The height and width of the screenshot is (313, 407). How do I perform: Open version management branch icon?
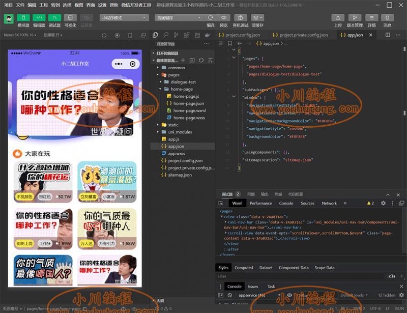click(355, 18)
